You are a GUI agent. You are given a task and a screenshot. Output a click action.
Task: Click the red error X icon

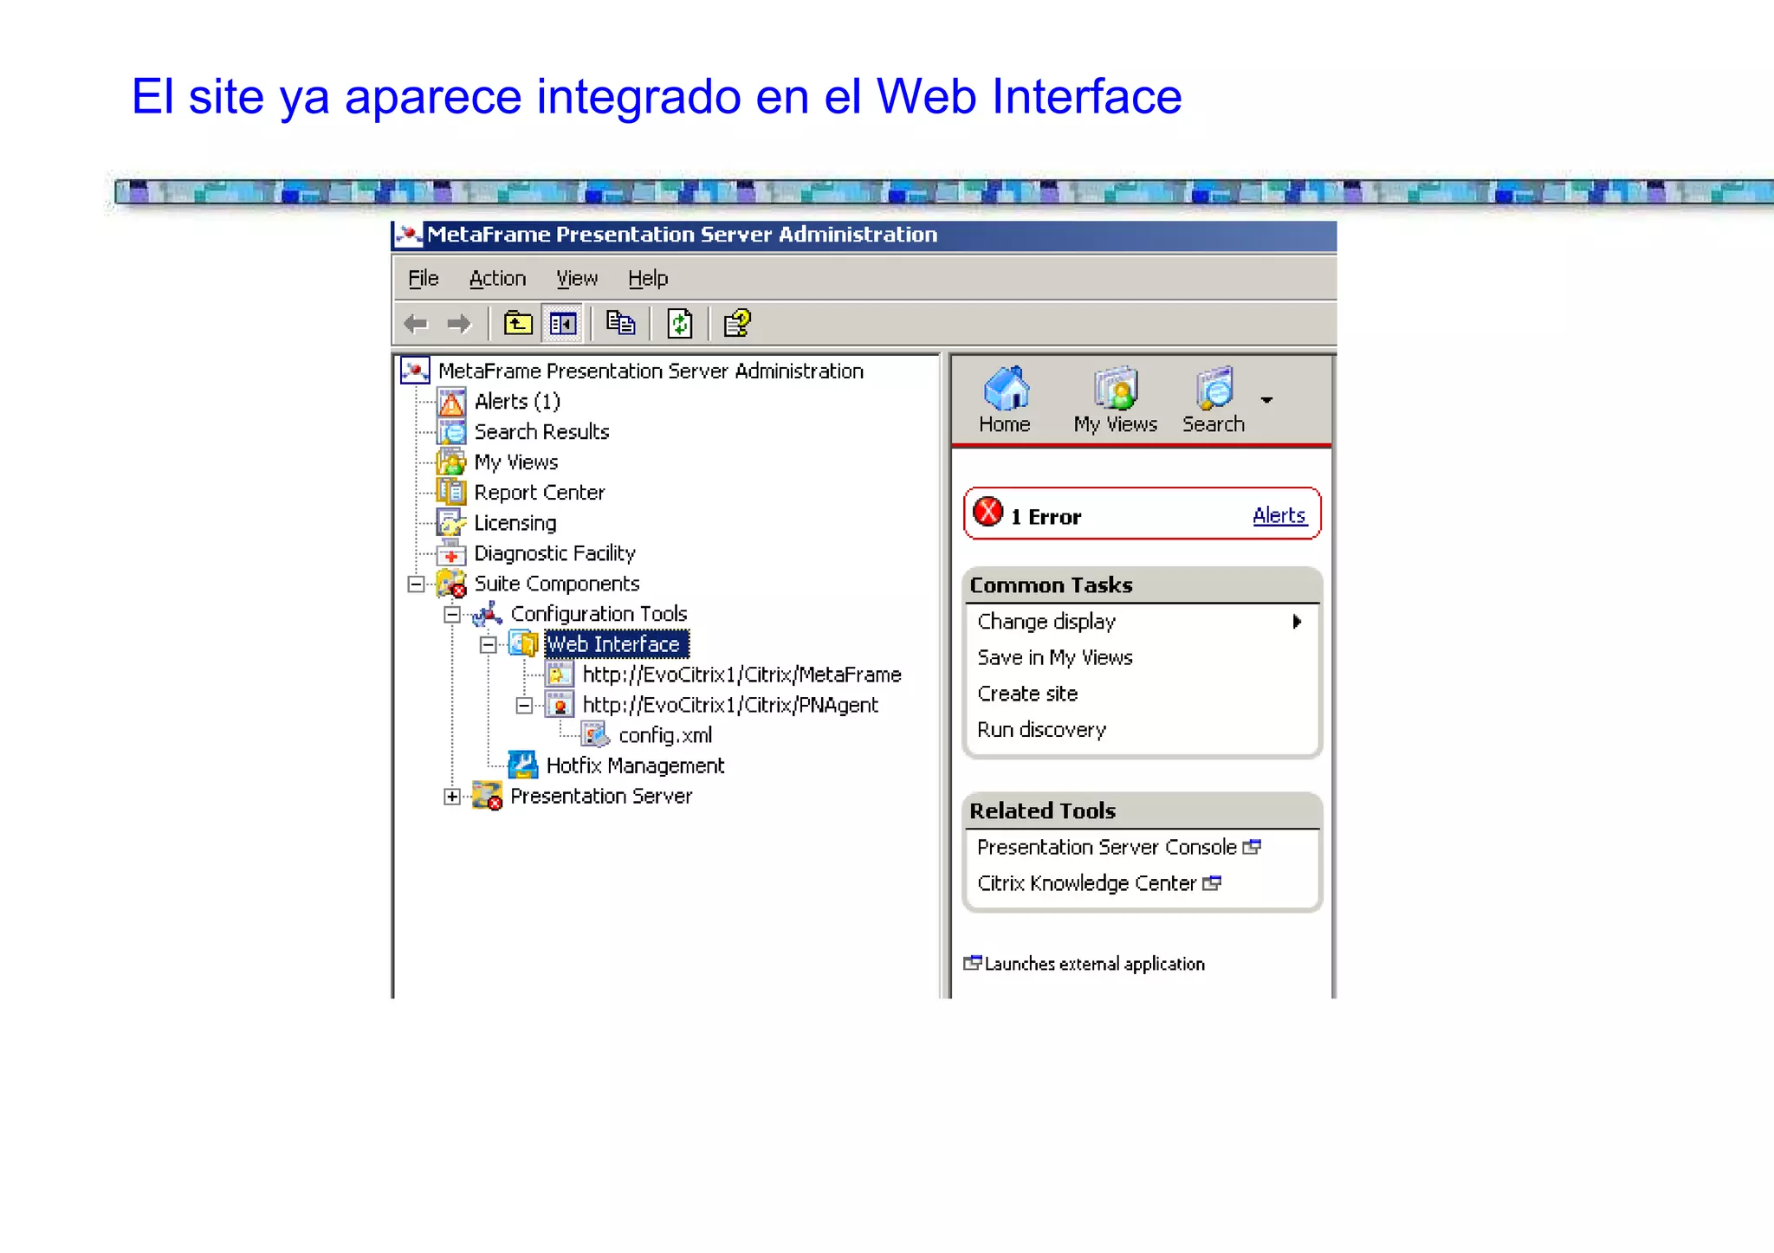pyautogui.click(x=988, y=512)
